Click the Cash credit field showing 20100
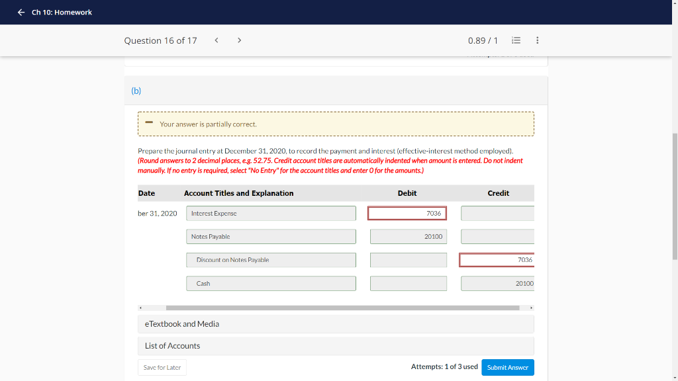 click(498, 283)
